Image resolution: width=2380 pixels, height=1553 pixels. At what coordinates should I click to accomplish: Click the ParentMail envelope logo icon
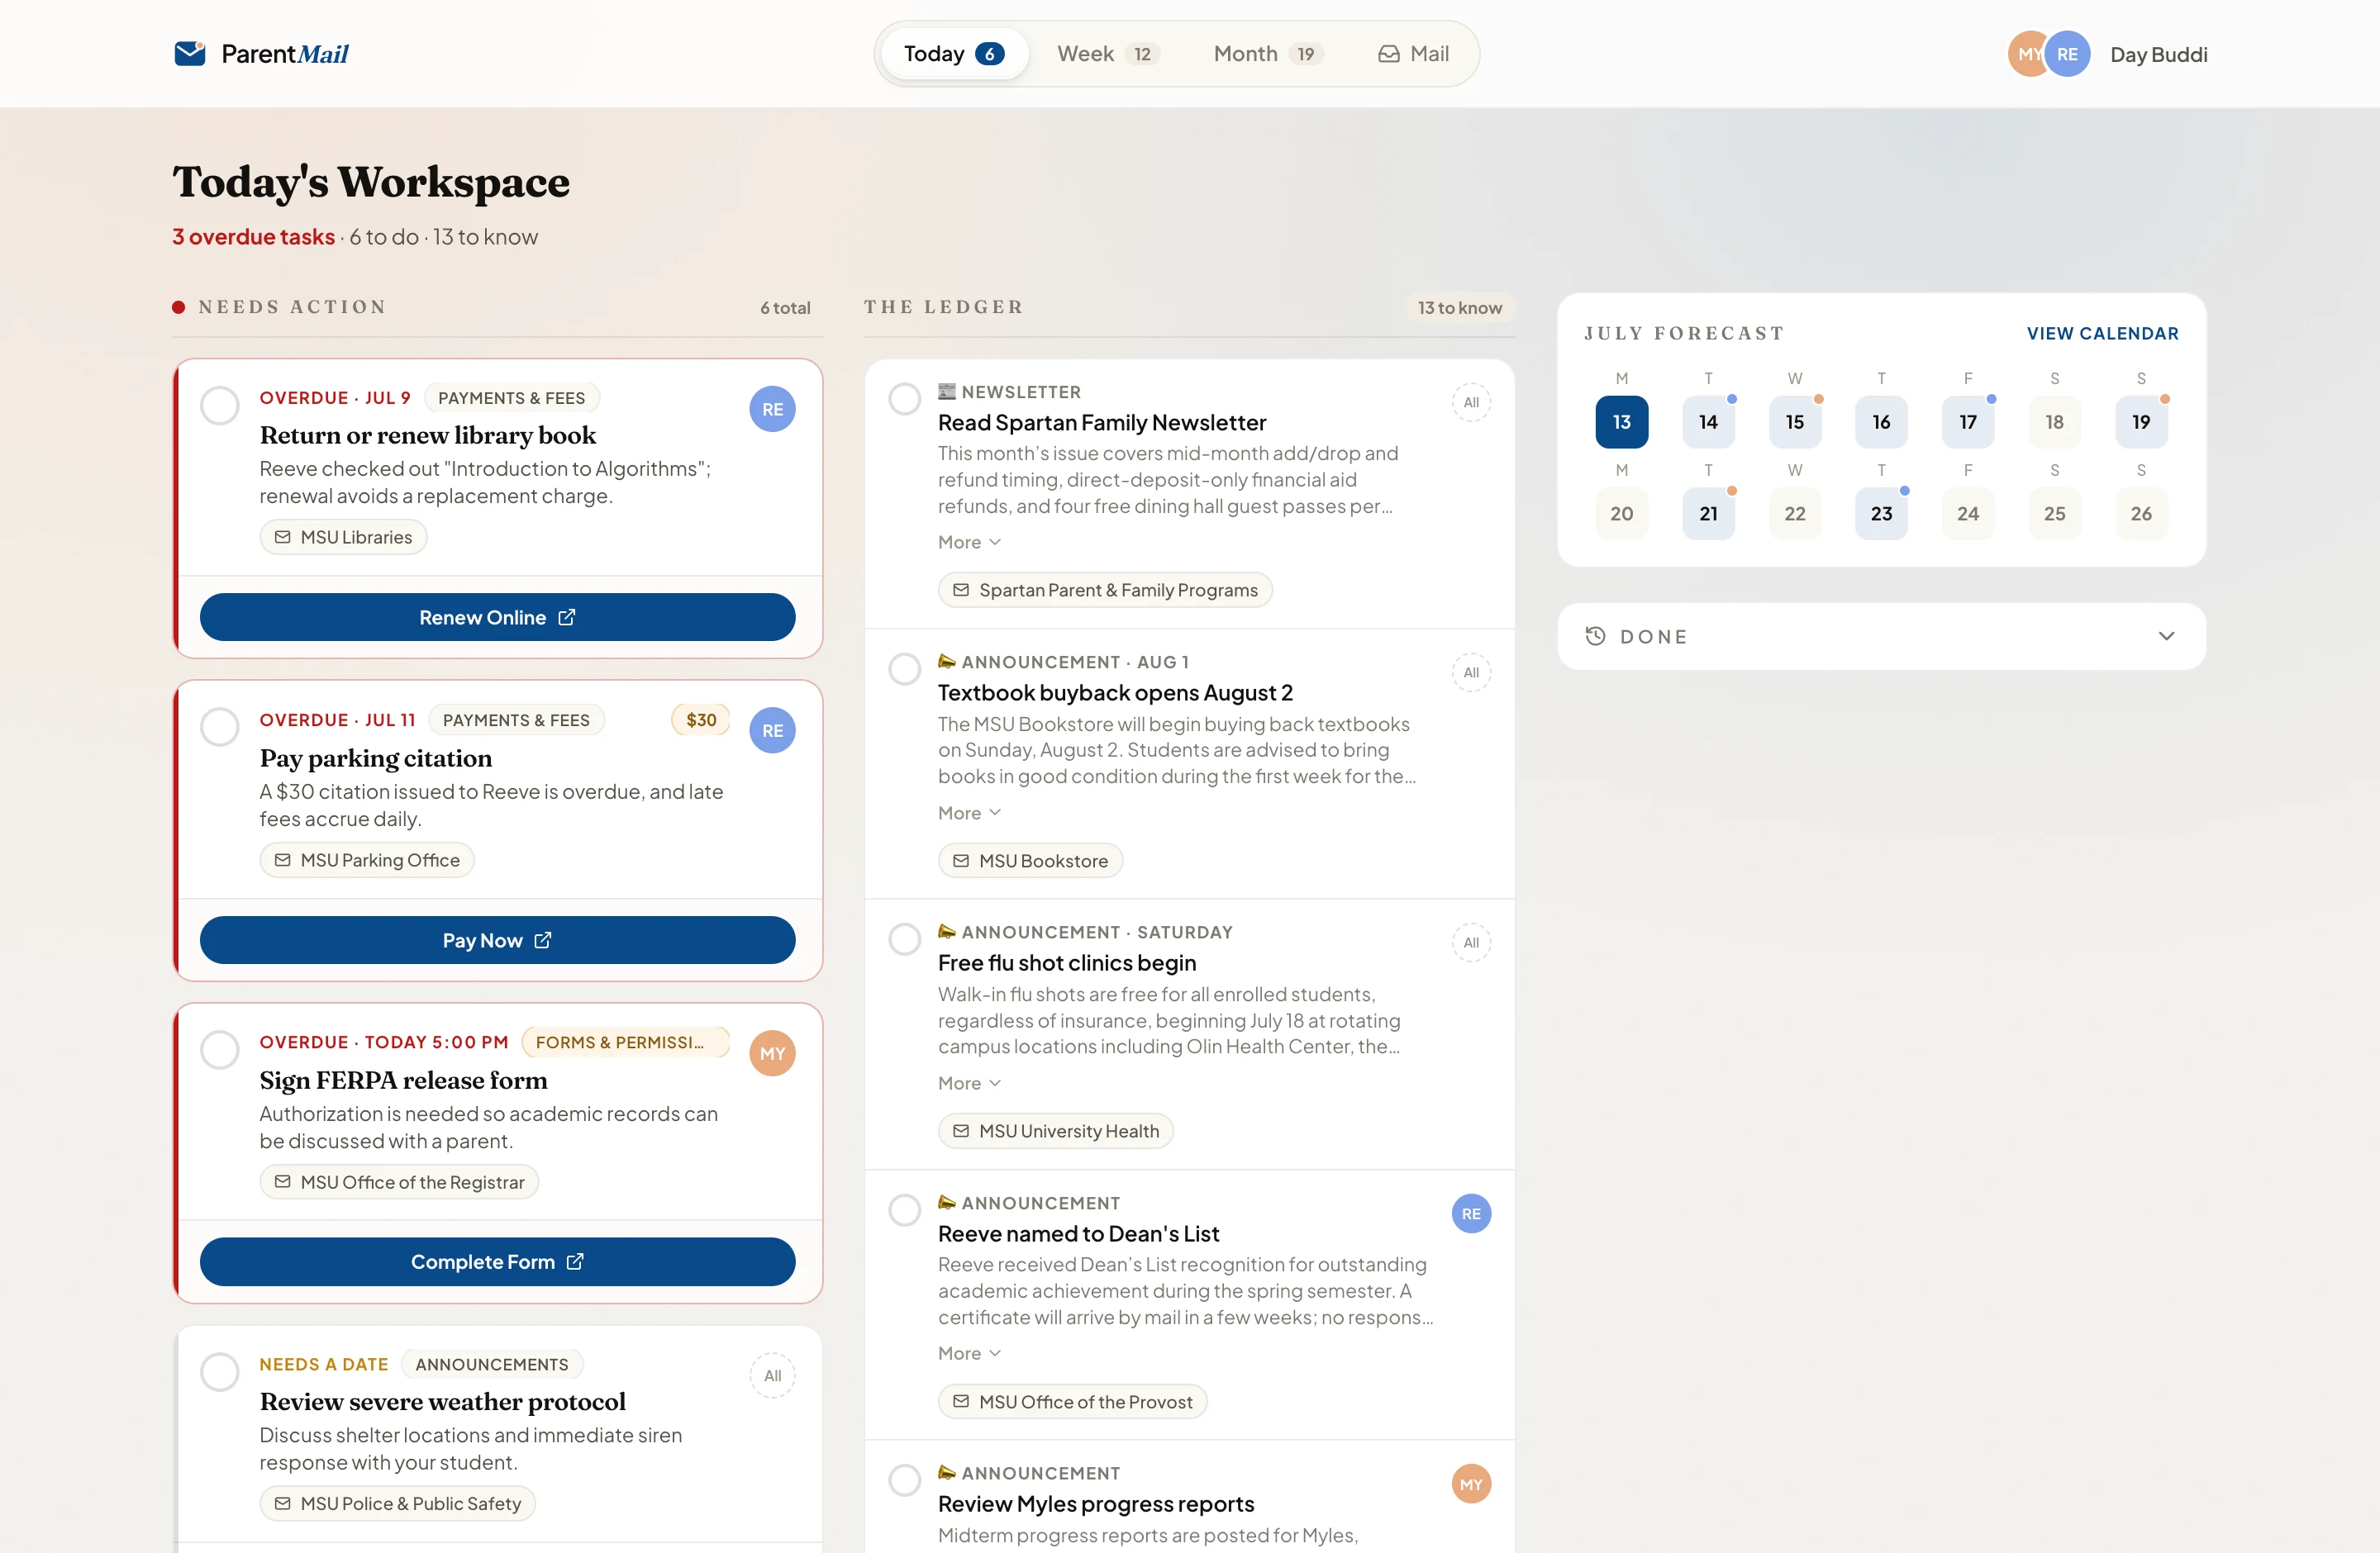pos(190,53)
